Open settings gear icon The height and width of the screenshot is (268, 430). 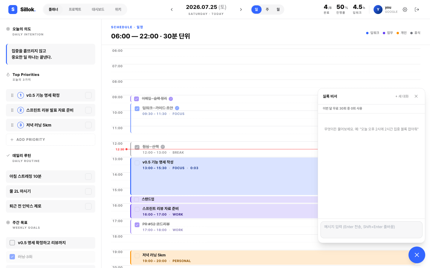405,10
